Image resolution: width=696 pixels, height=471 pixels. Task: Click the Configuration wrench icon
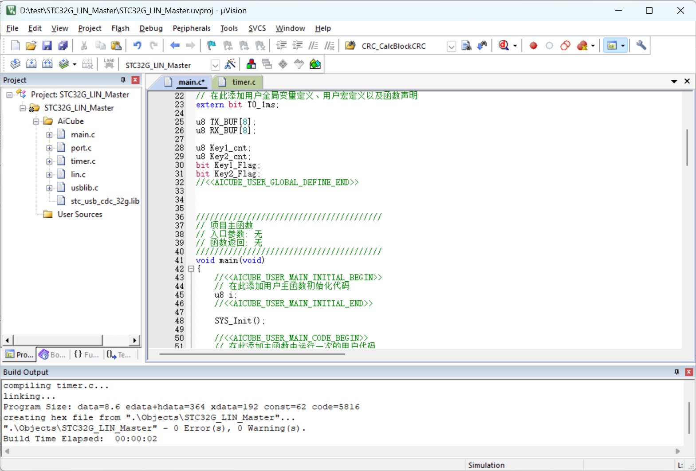pyautogui.click(x=641, y=45)
